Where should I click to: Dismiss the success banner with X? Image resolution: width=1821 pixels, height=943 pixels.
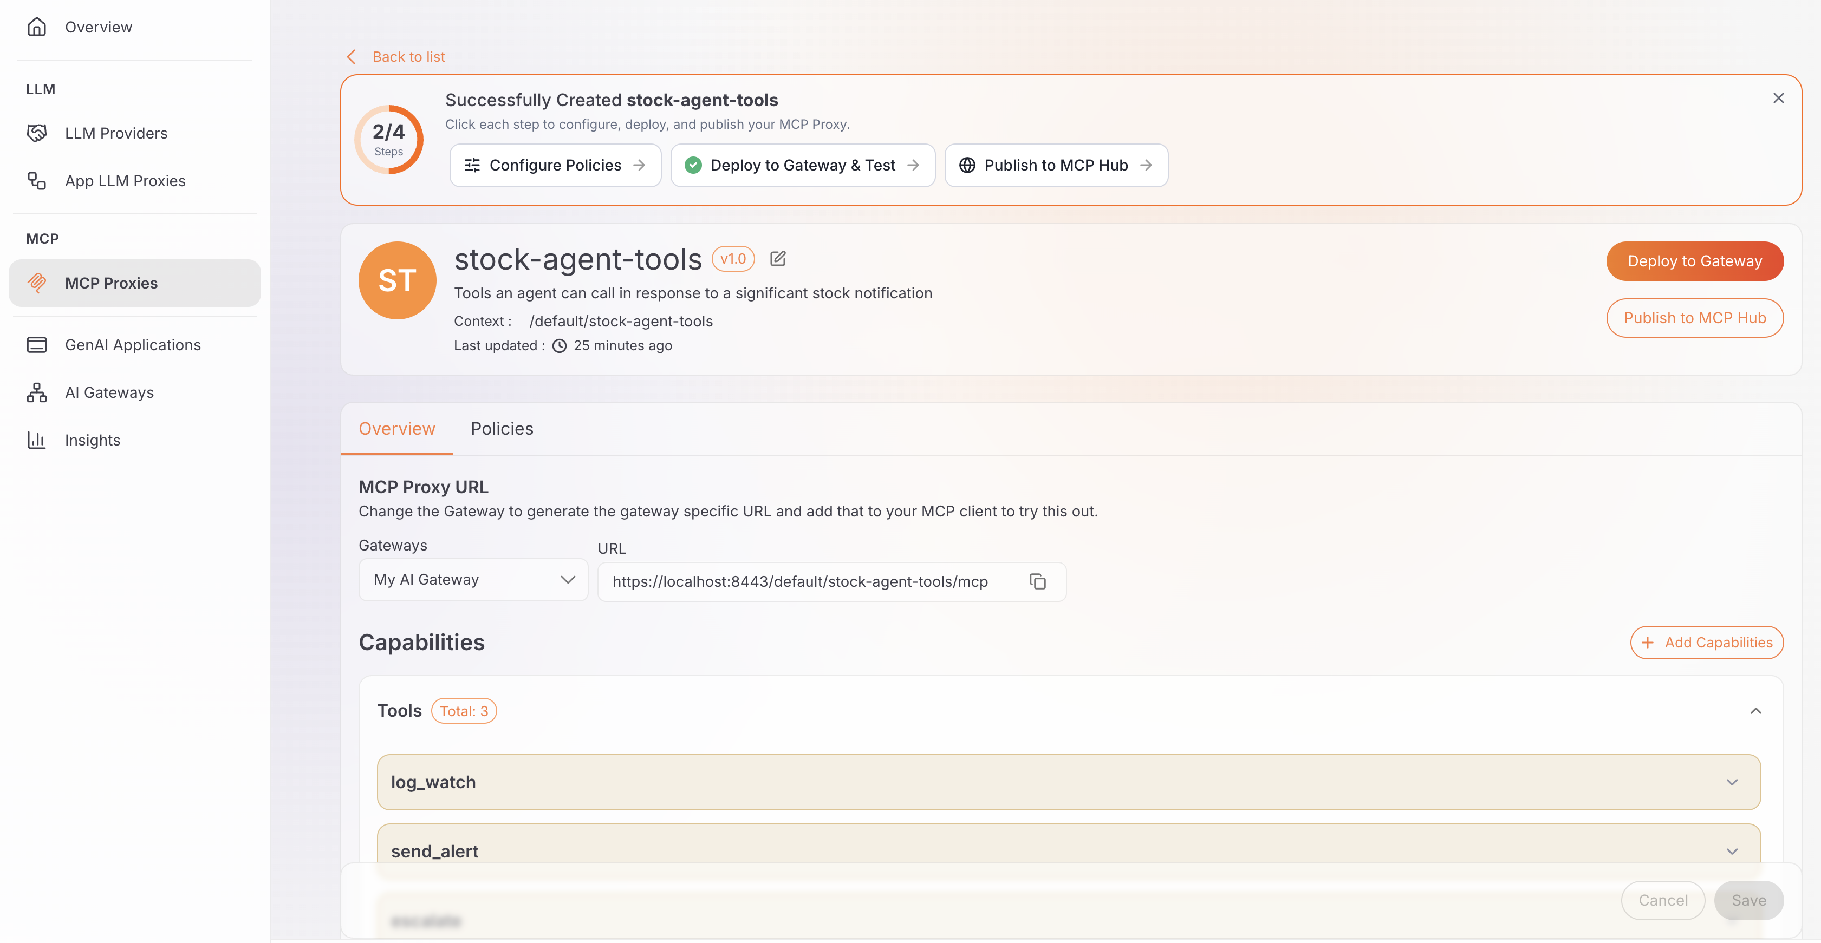point(1778,98)
